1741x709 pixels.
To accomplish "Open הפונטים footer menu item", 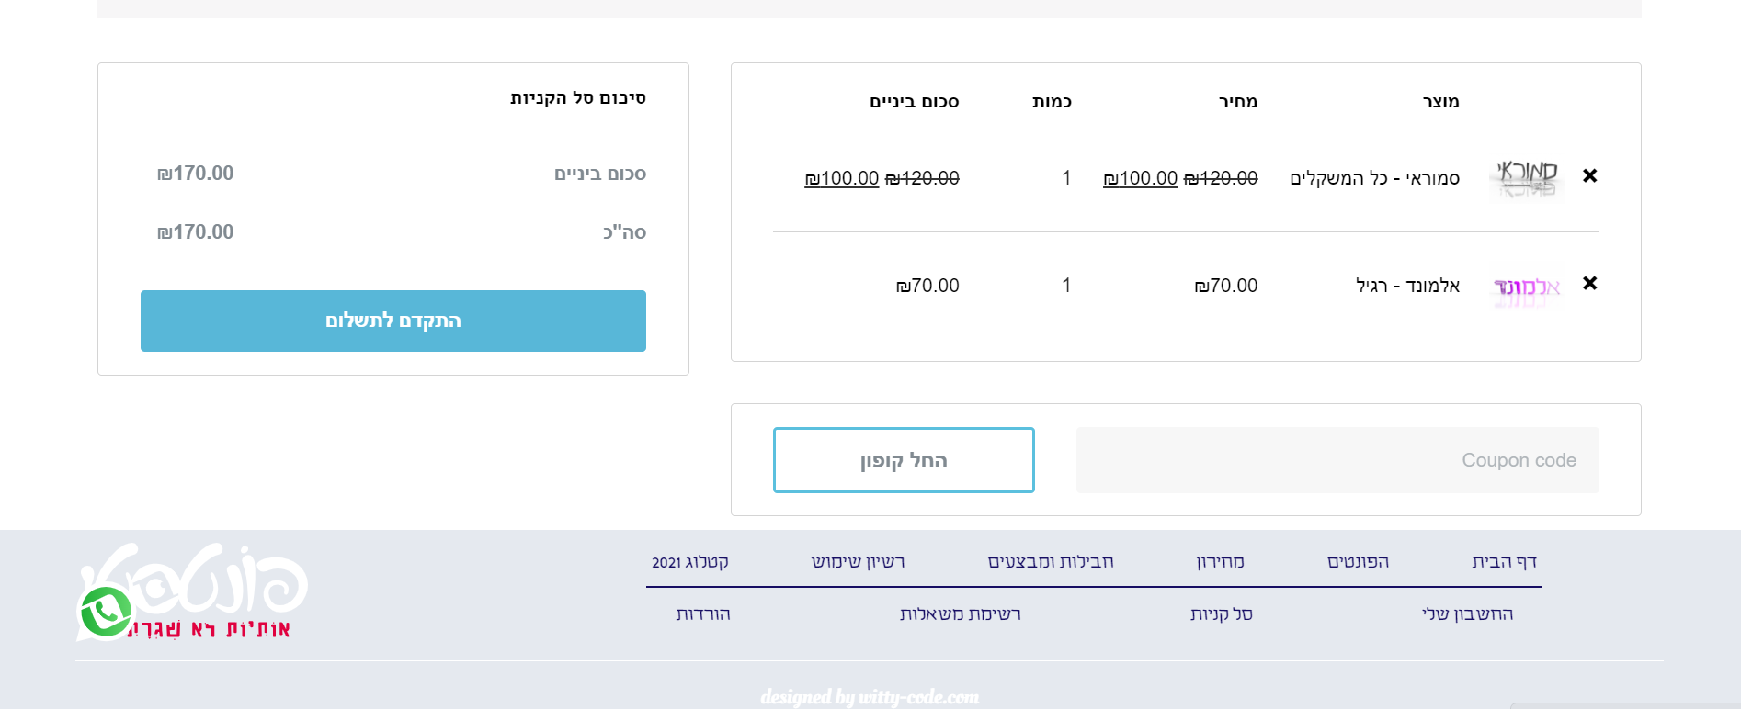I will [x=1358, y=561].
